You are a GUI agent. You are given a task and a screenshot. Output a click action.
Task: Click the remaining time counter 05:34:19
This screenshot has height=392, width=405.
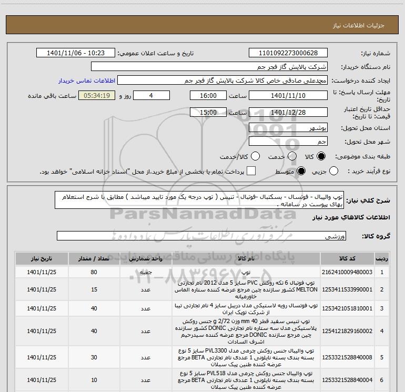97,95
